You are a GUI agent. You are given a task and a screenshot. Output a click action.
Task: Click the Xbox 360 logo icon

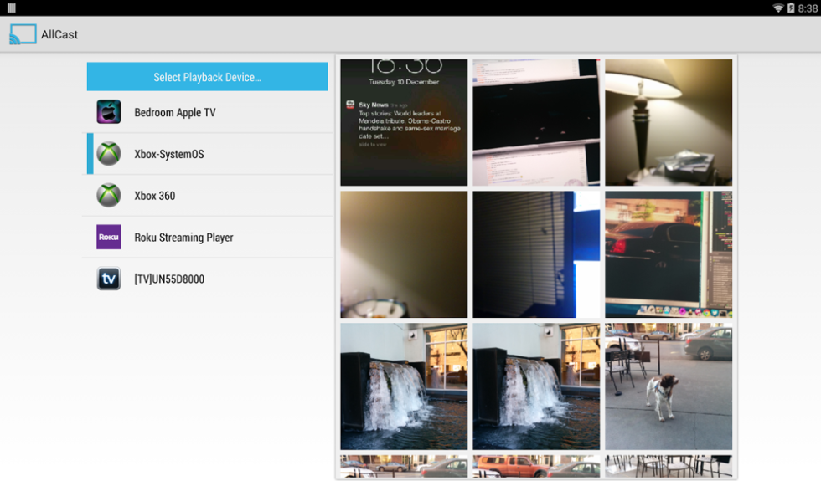[108, 196]
